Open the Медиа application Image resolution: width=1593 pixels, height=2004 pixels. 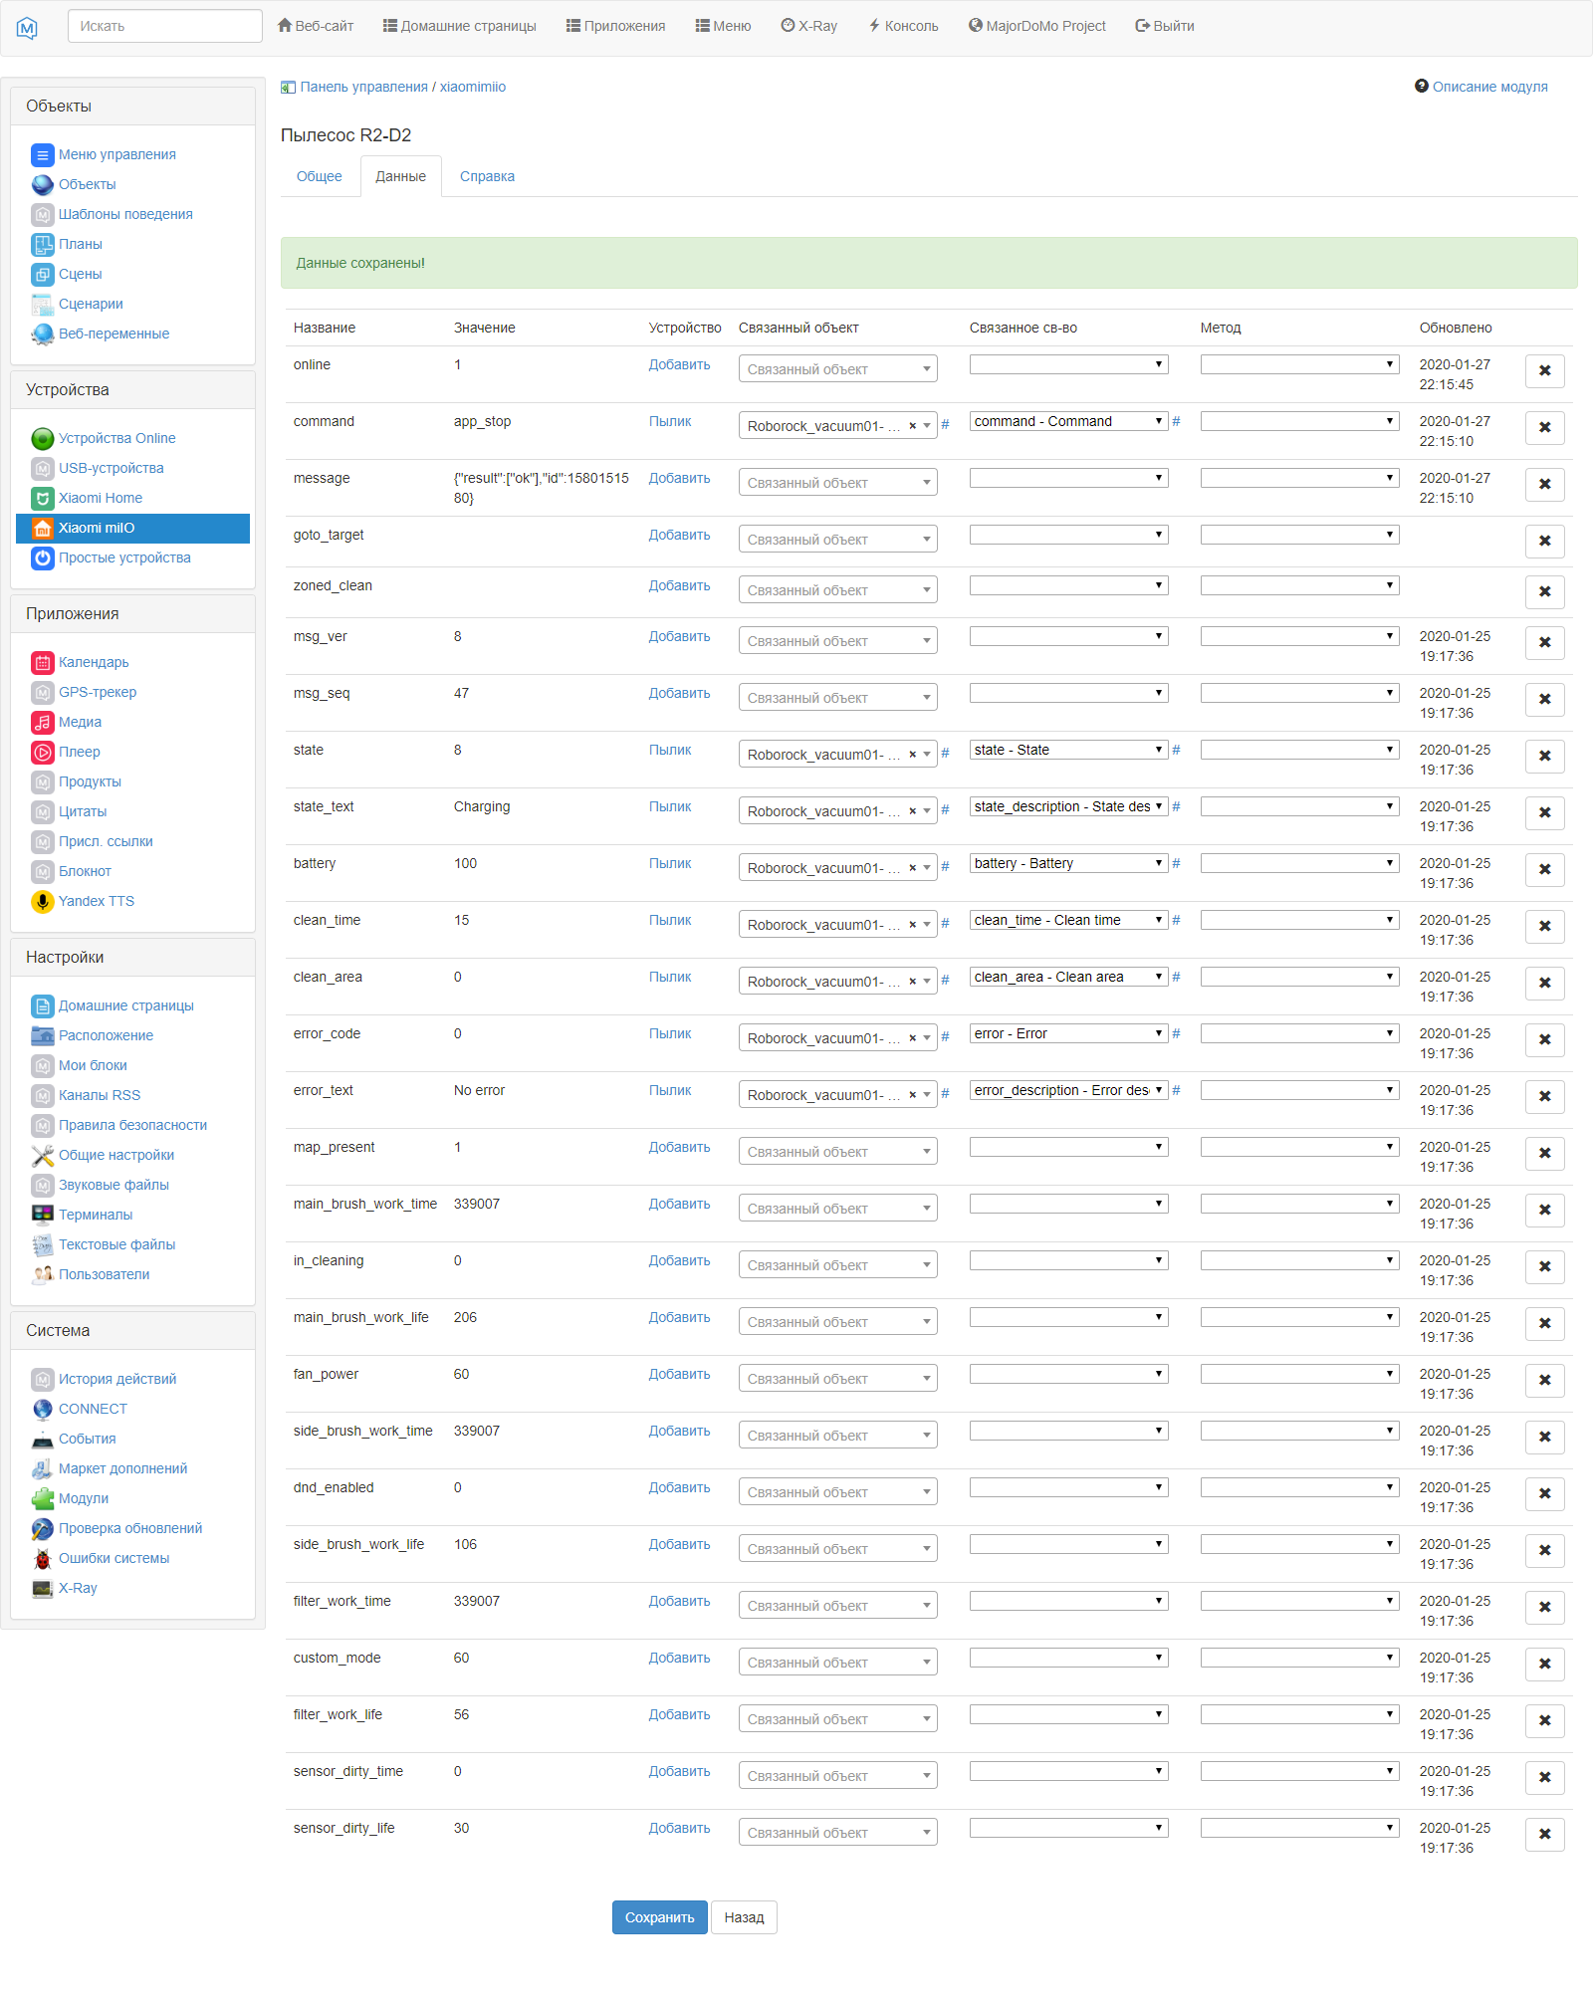pos(78,722)
